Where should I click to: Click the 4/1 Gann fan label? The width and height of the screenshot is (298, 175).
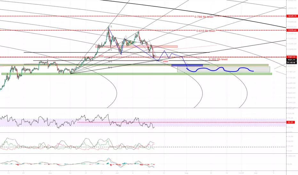pyautogui.click(x=110, y=62)
